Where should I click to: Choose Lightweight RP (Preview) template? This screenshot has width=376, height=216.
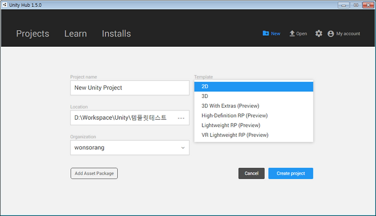254,125
